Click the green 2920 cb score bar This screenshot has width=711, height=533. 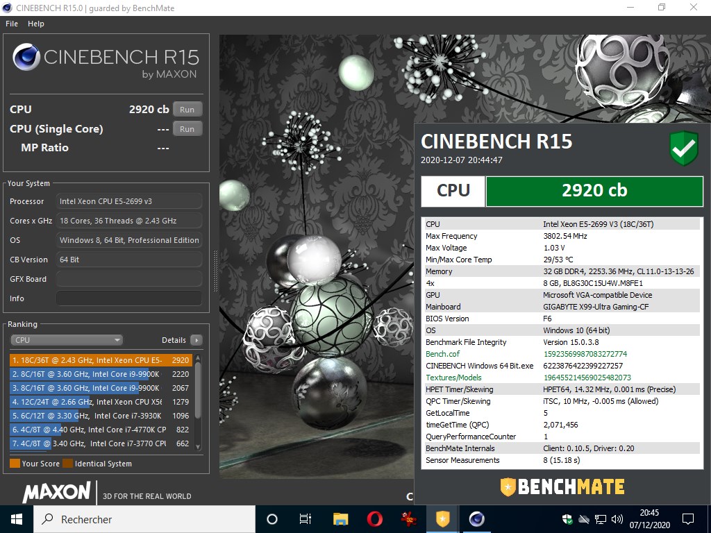tap(594, 191)
